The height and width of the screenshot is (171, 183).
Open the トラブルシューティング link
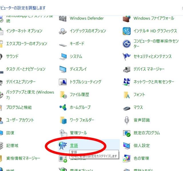(85, 82)
